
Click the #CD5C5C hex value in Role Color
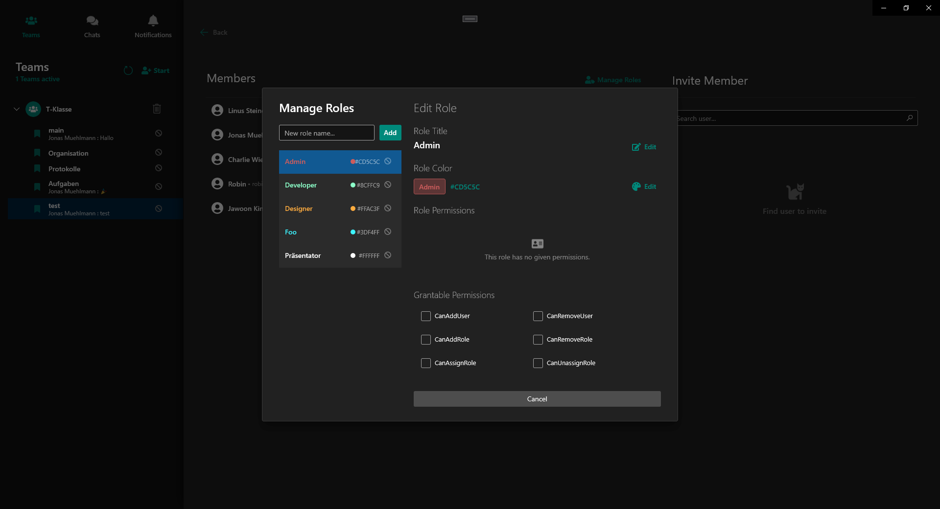[x=465, y=187]
